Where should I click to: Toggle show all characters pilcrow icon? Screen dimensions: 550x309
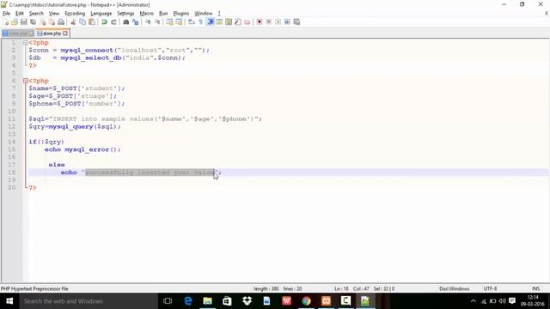tap(200, 22)
